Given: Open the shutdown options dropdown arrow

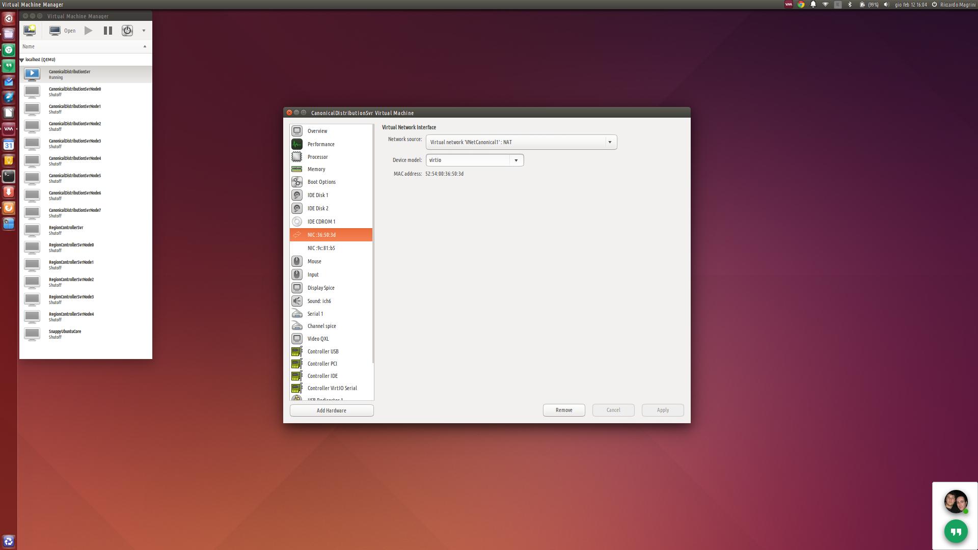Looking at the screenshot, I should tap(144, 31).
